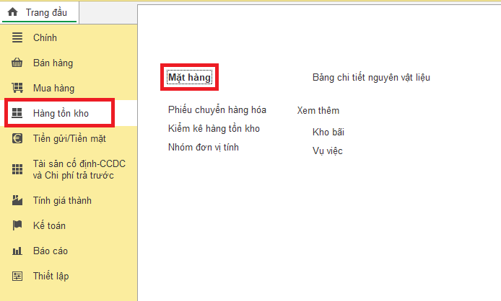The height and width of the screenshot is (301, 501).
Task: Open the Vụ việc link
Action: [x=328, y=150]
